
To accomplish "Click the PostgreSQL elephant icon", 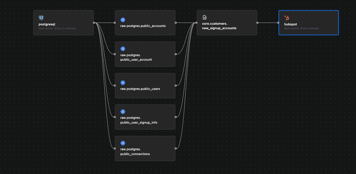I will click(x=41, y=18).
